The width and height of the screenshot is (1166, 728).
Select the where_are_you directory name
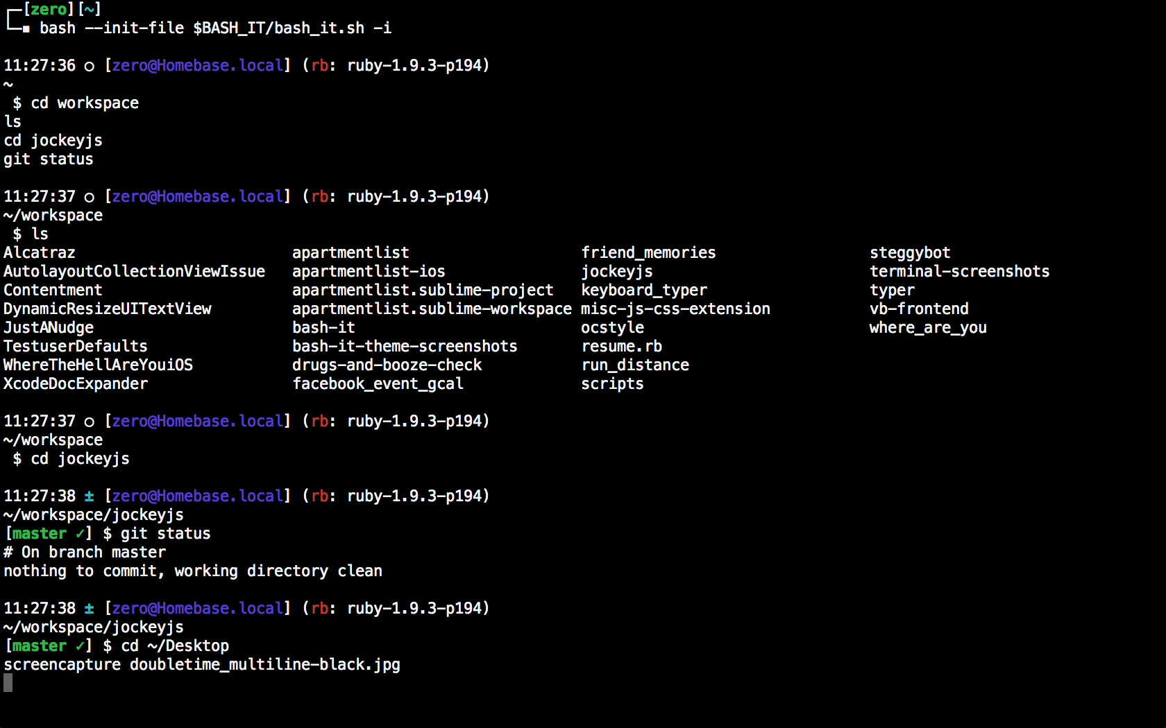pyautogui.click(x=928, y=327)
